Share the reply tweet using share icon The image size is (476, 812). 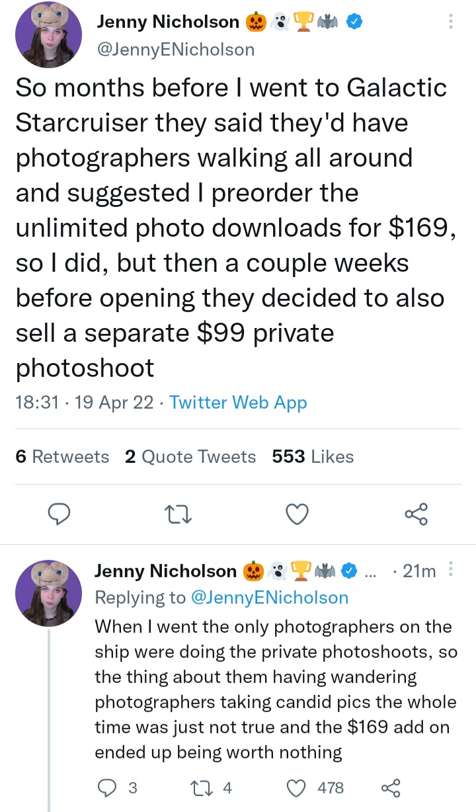pos(391,788)
